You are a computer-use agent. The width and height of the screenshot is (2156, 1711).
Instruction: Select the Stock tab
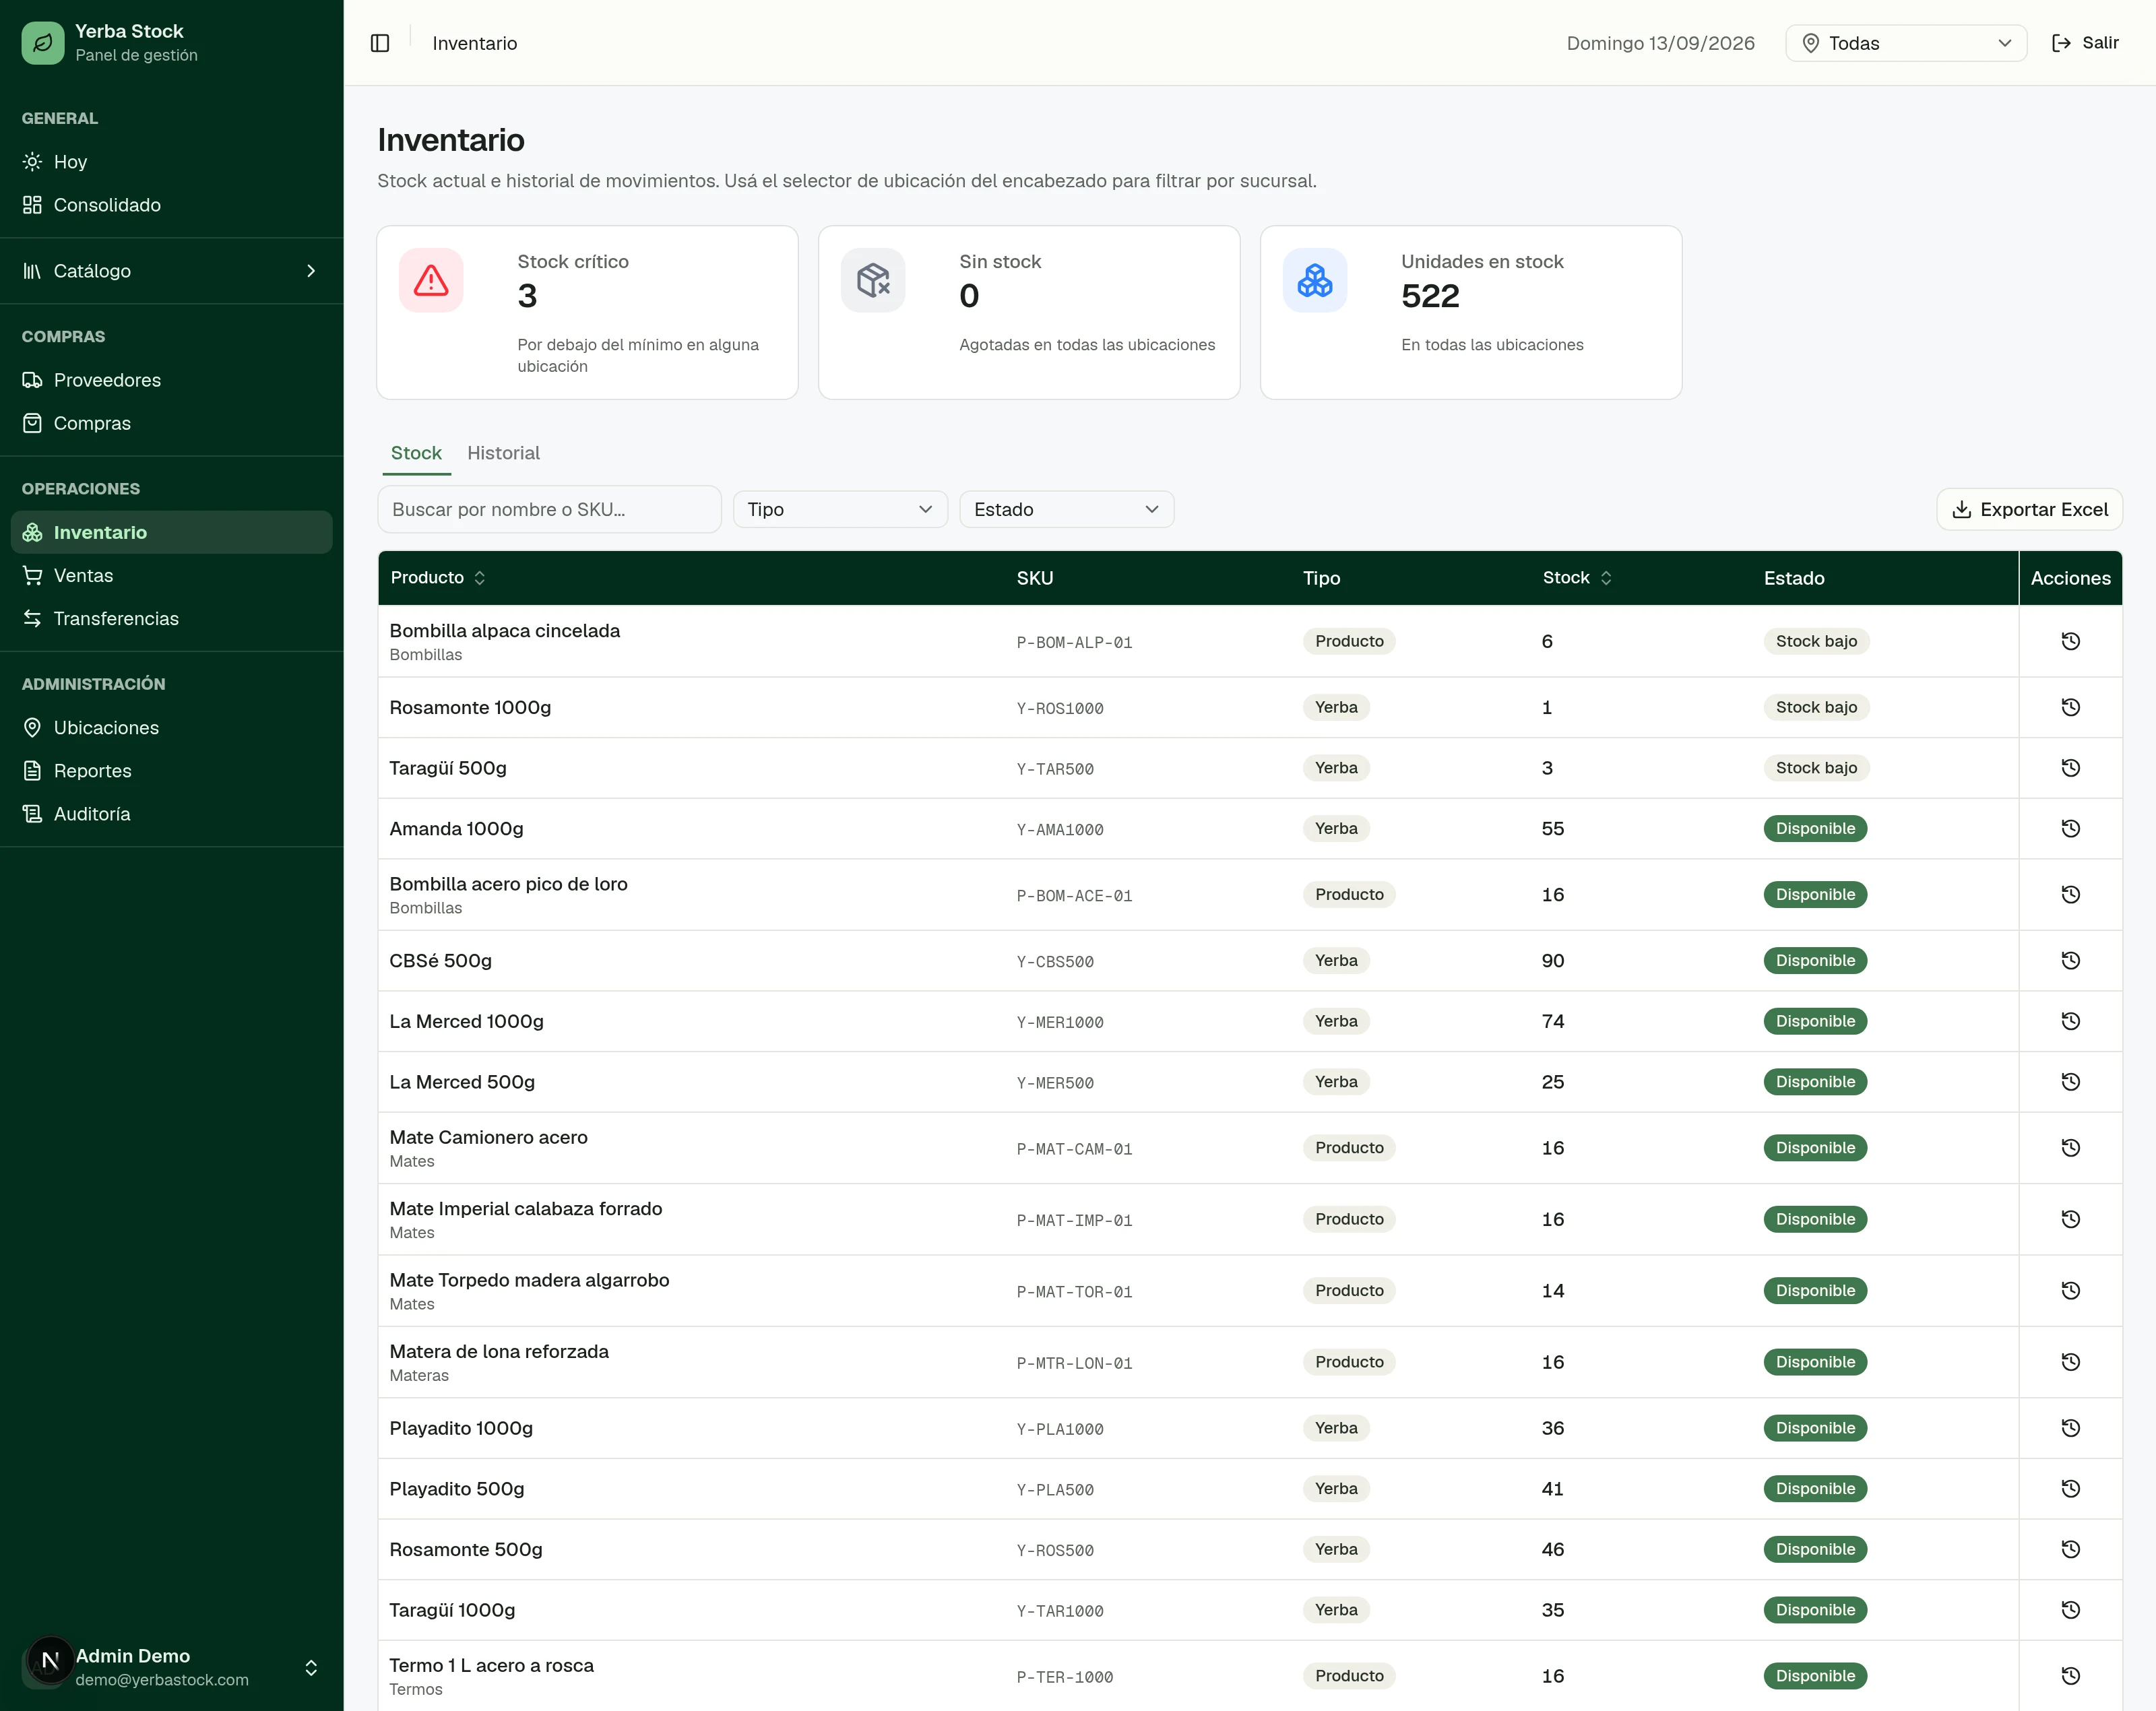click(x=416, y=453)
